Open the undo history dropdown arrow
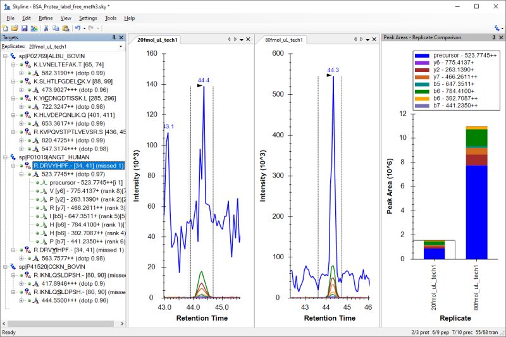The width and height of the screenshot is (506, 337). pos(85,28)
